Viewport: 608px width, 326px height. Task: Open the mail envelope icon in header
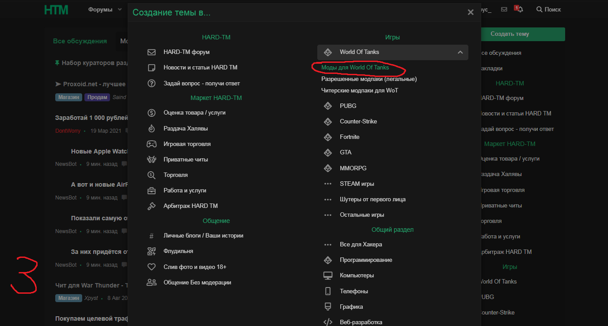[x=504, y=9]
